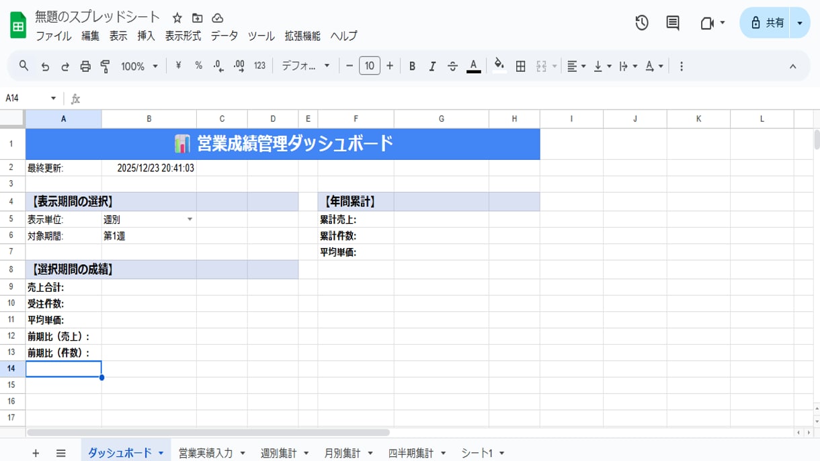Open the Google Sheets home icon
Viewport: 820px width, 461px height.
click(x=18, y=26)
